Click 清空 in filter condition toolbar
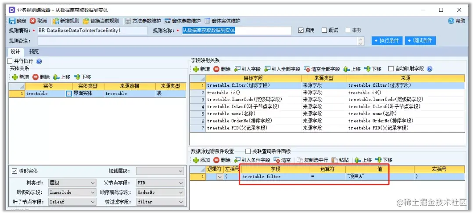 282,160
